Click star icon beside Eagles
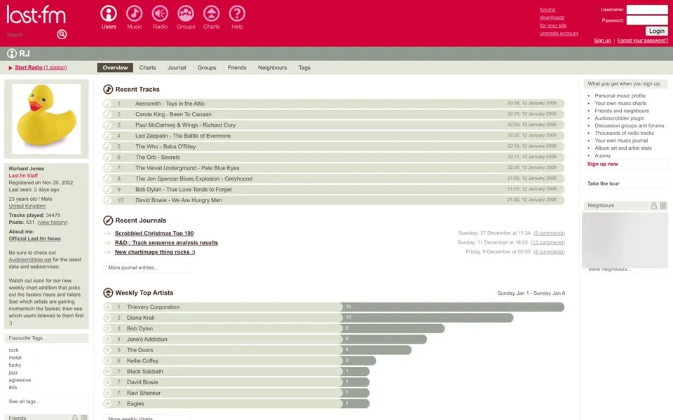This screenshot has width=673, height=420. 108,403
